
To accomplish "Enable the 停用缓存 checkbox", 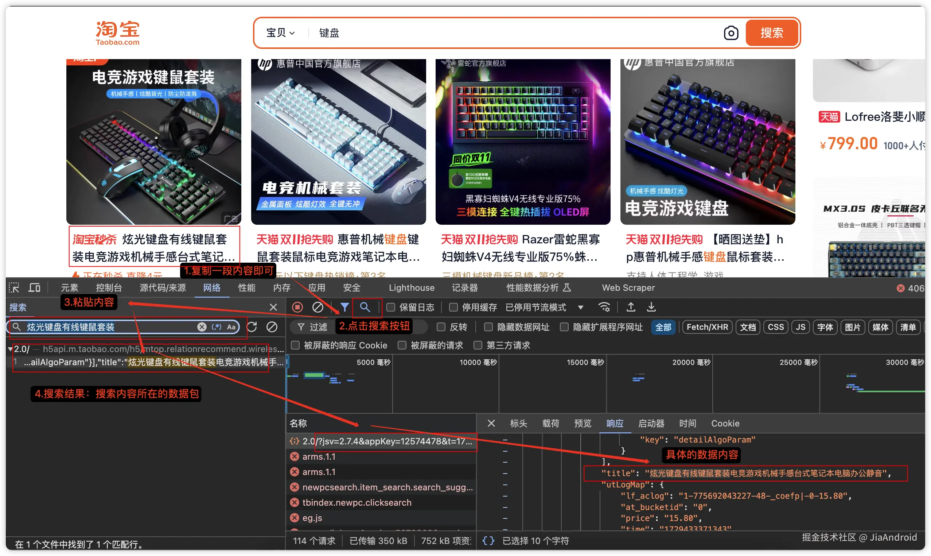I will 453,307.
